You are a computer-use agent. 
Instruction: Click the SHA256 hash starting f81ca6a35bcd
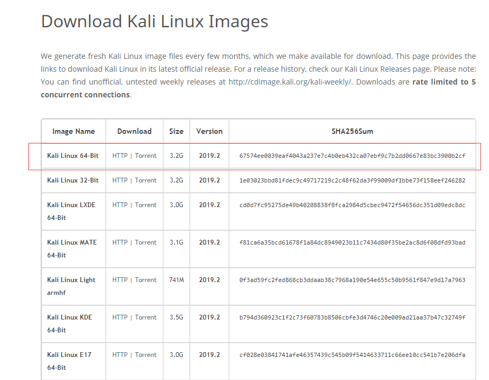point(352,242)
